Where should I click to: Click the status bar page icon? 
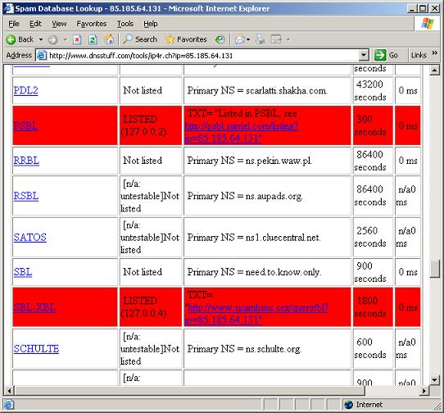point(8,405)
